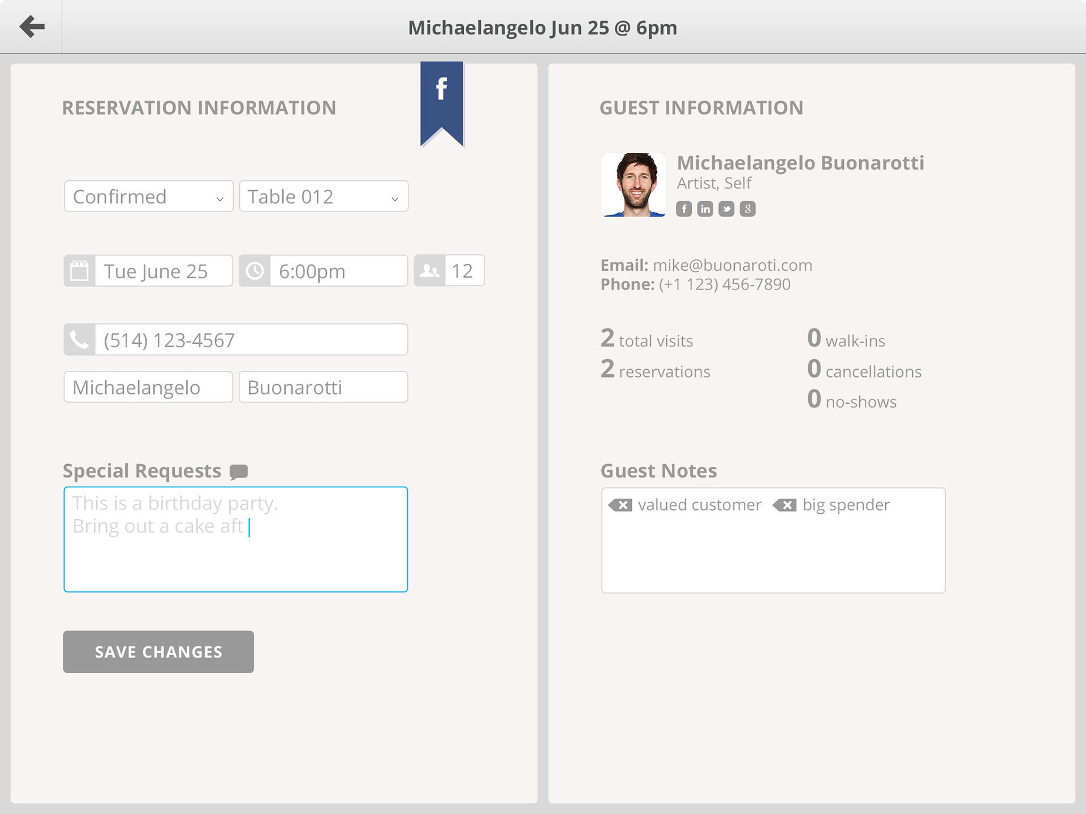Click the party size people icon

[x=430, y=271]
